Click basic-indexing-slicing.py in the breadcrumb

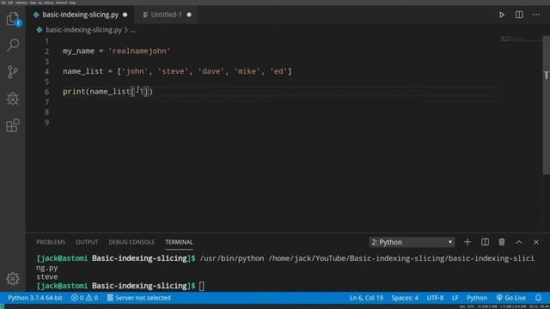[83, 30]
